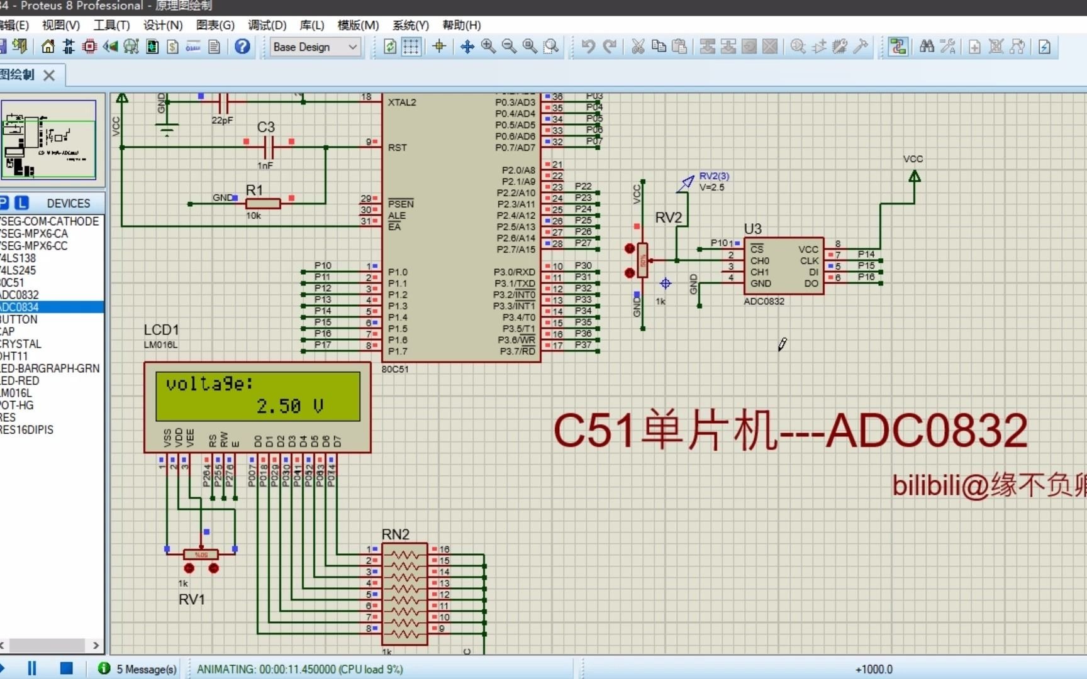1087x679 pixels.
Task: Click the Paste from clipboard icon
Action: pyautogui.click(x=679, y=47)
